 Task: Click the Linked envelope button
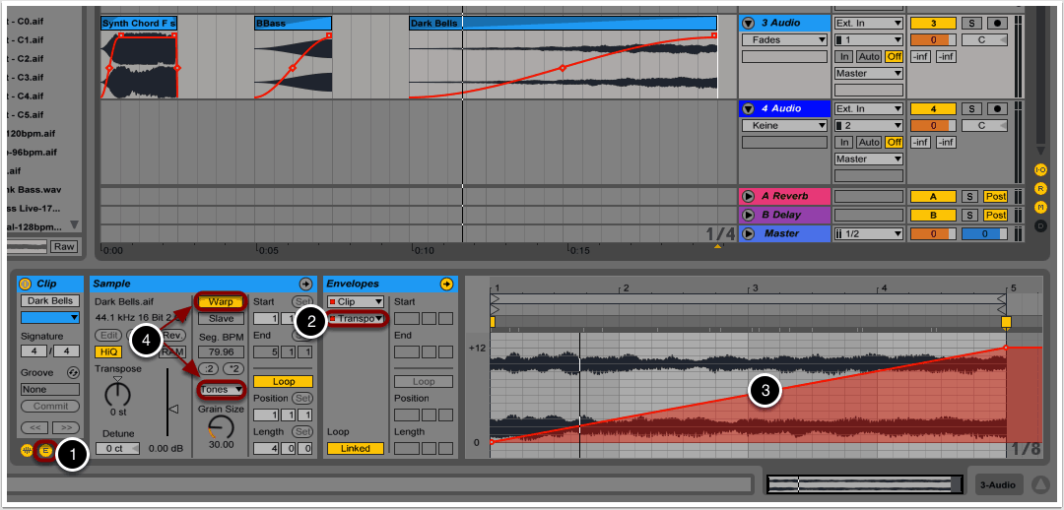pos(355,448)
